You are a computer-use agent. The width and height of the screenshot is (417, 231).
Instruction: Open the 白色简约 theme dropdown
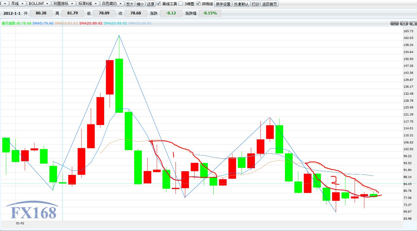(x=112, y=4)
